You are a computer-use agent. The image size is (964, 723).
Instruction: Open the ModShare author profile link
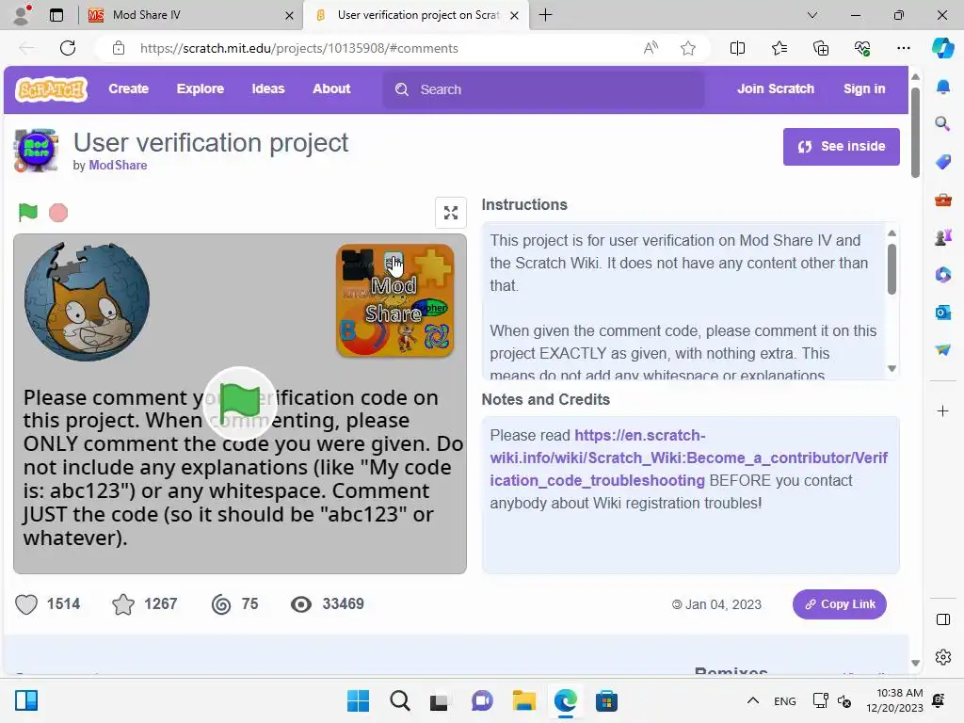[x=118, y=166]
